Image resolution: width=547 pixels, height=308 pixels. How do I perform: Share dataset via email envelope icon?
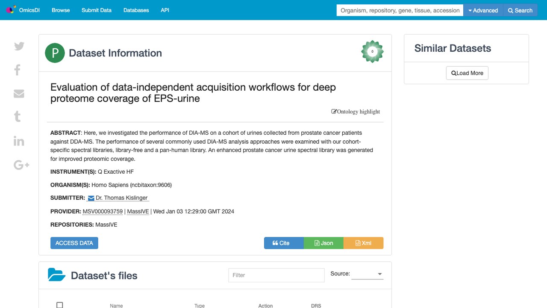click(x=19, y=94)
